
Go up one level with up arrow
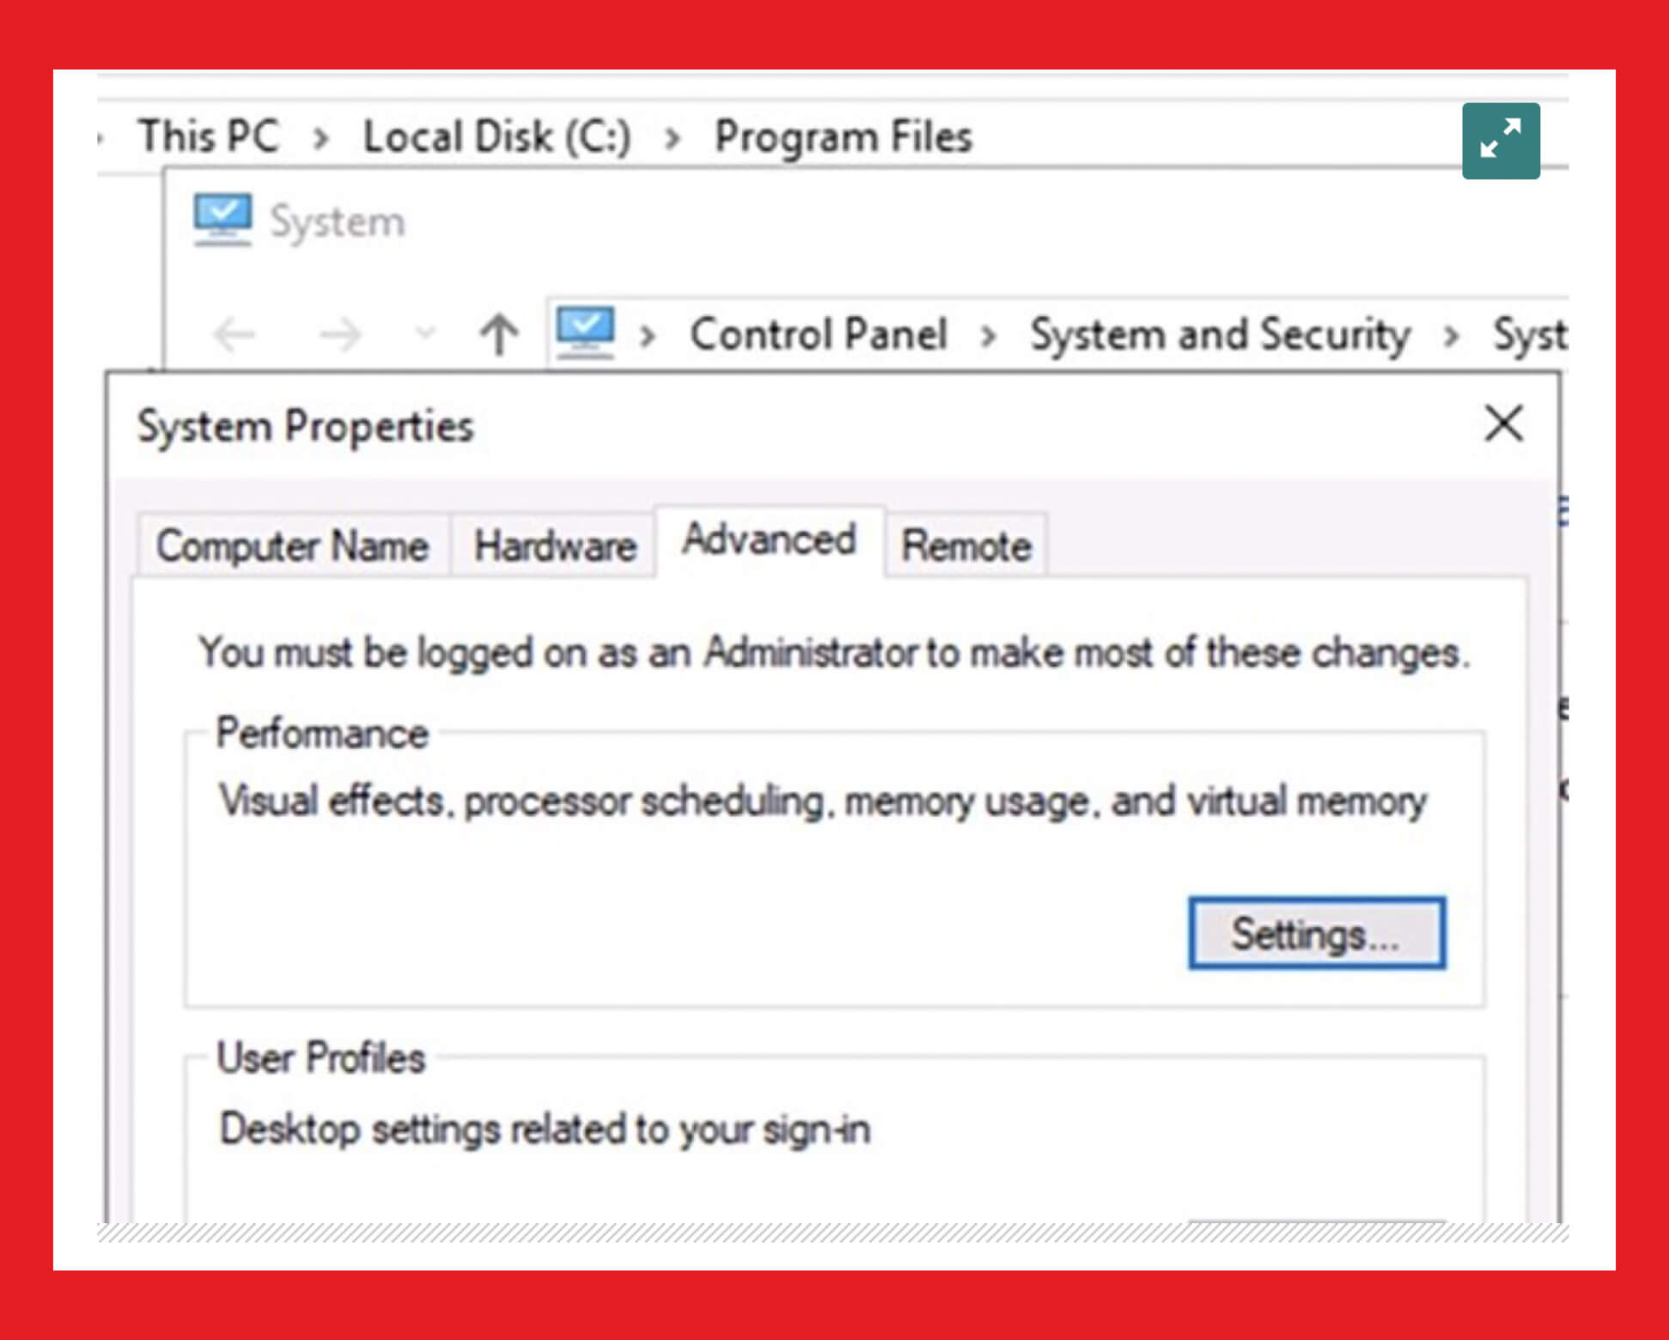click(x=499, y=334)
